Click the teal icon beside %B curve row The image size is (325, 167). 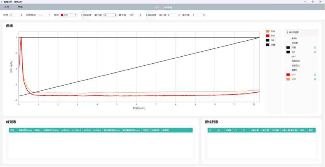(315, 52)
